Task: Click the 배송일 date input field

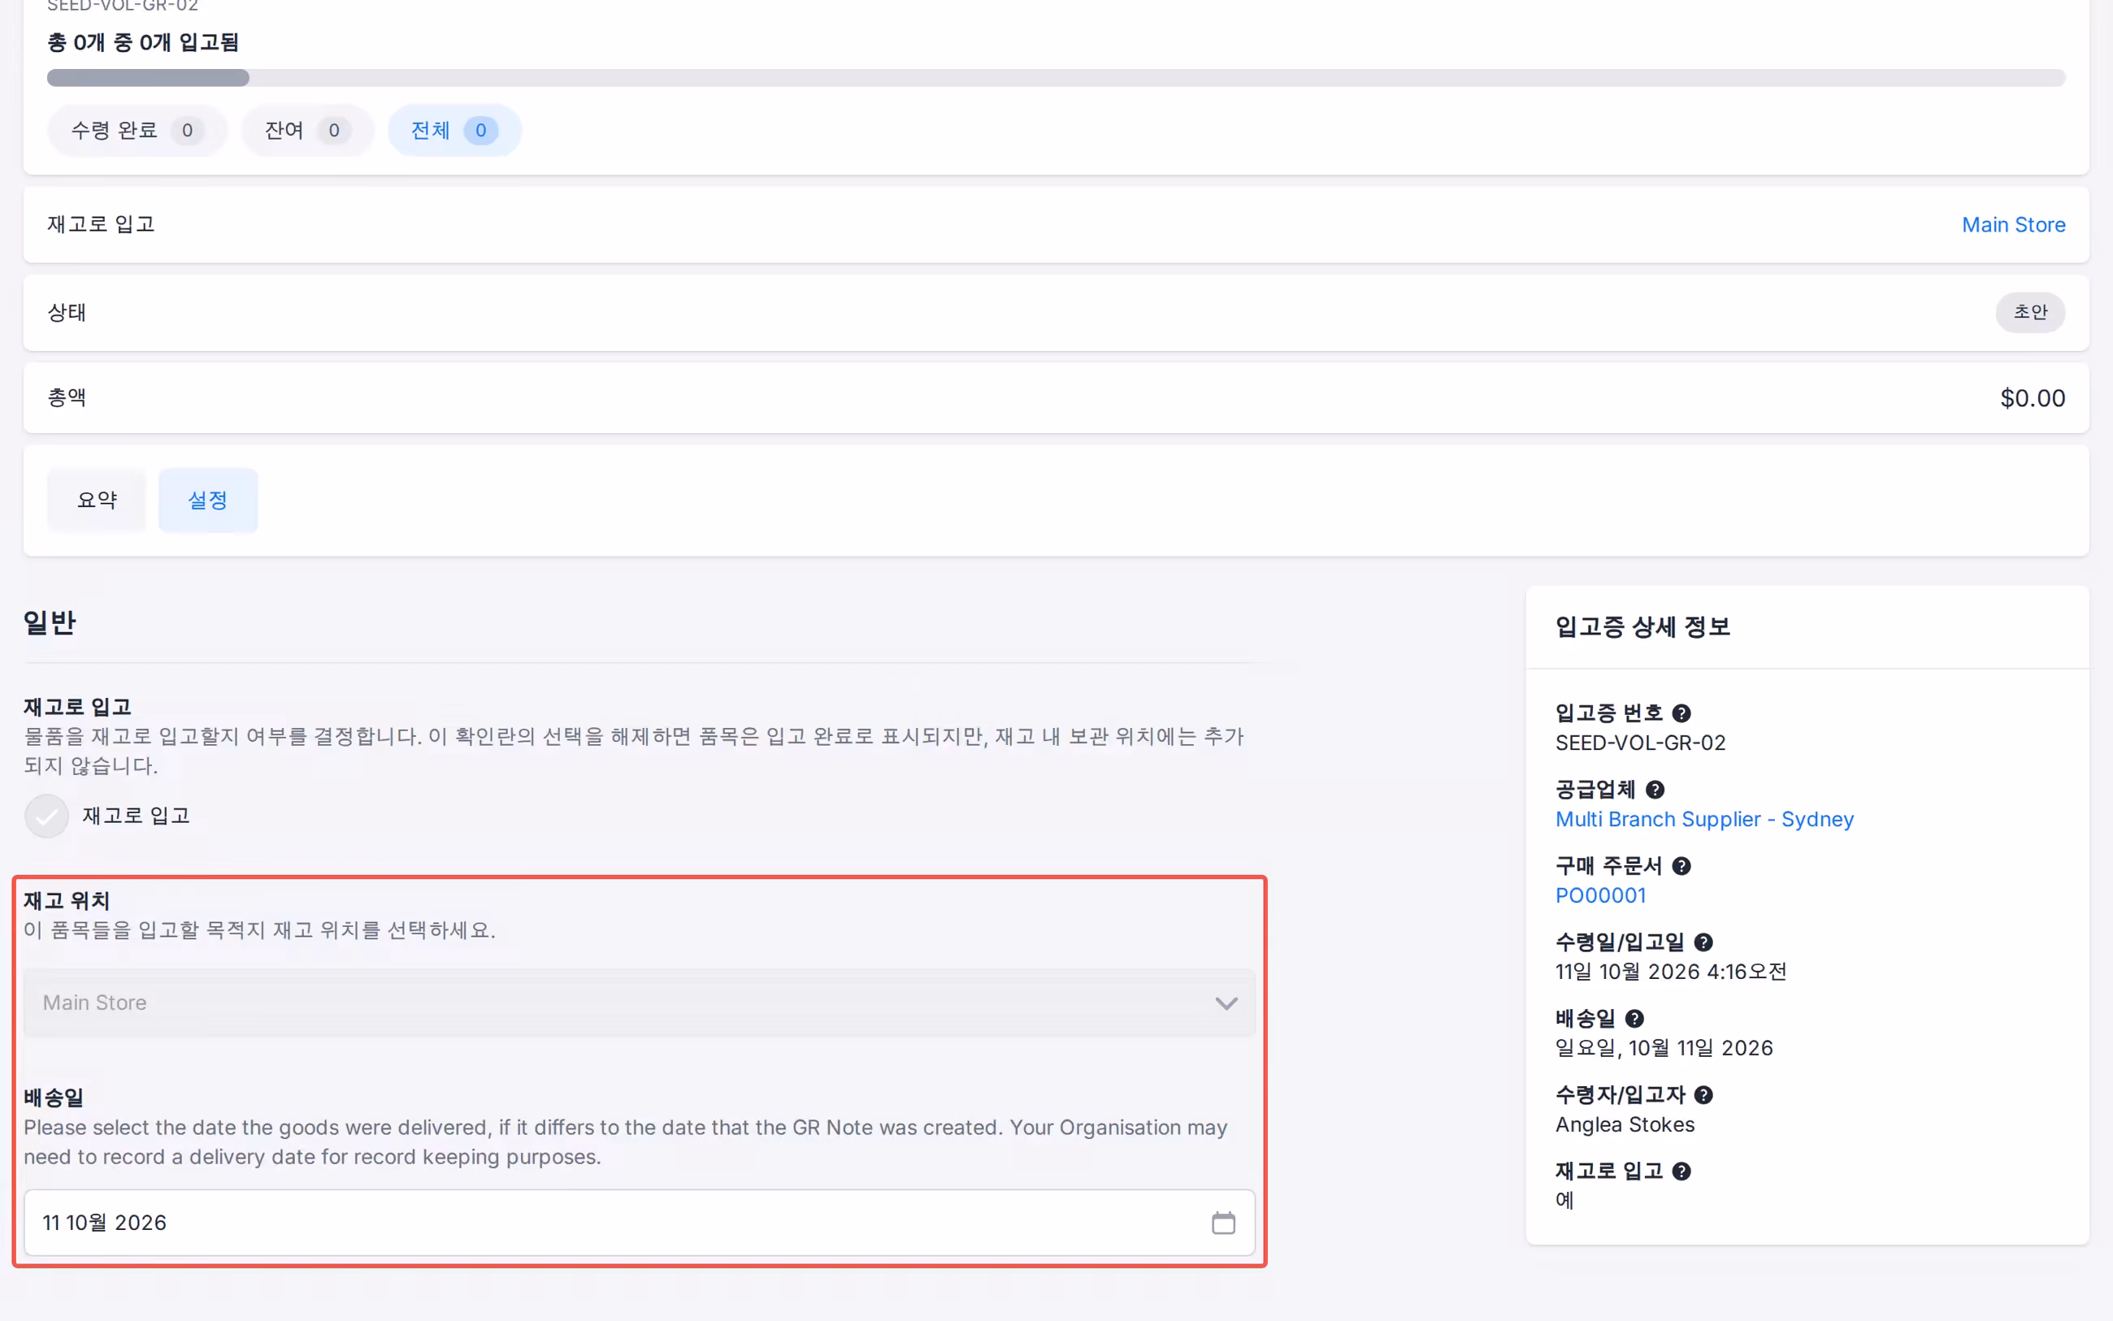Action: point(639,1222)
